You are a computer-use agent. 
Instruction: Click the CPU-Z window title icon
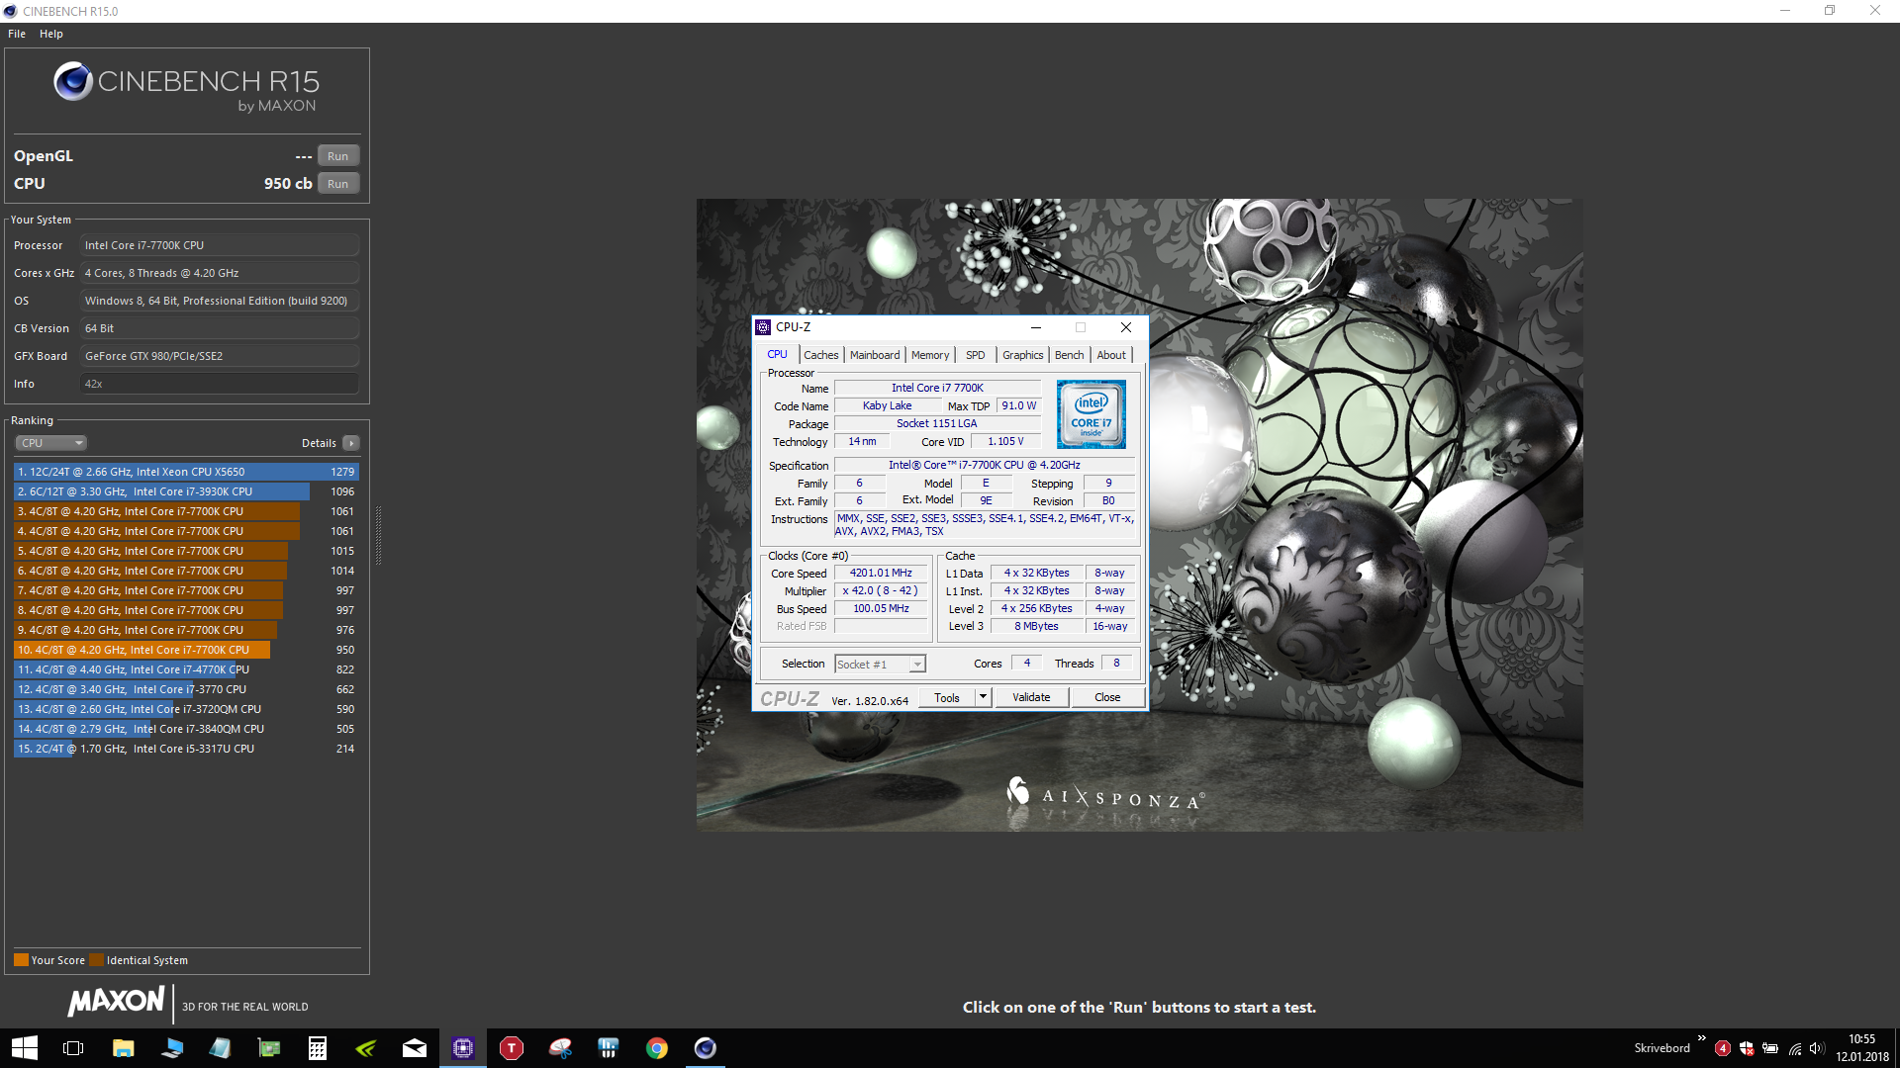tap(763, 327)
